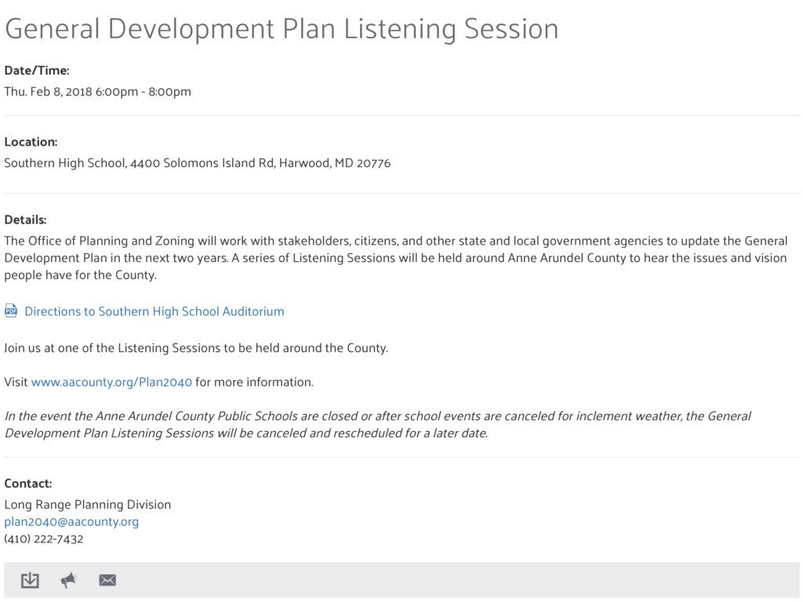Click the Location heading
The width and height of the screenshot is (803, 602).
(31, 142)
